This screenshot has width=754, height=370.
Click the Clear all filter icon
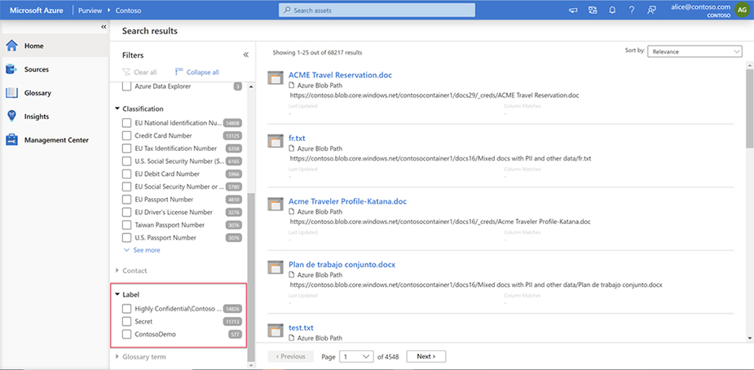pyautogui.click(x=126, y=72)
